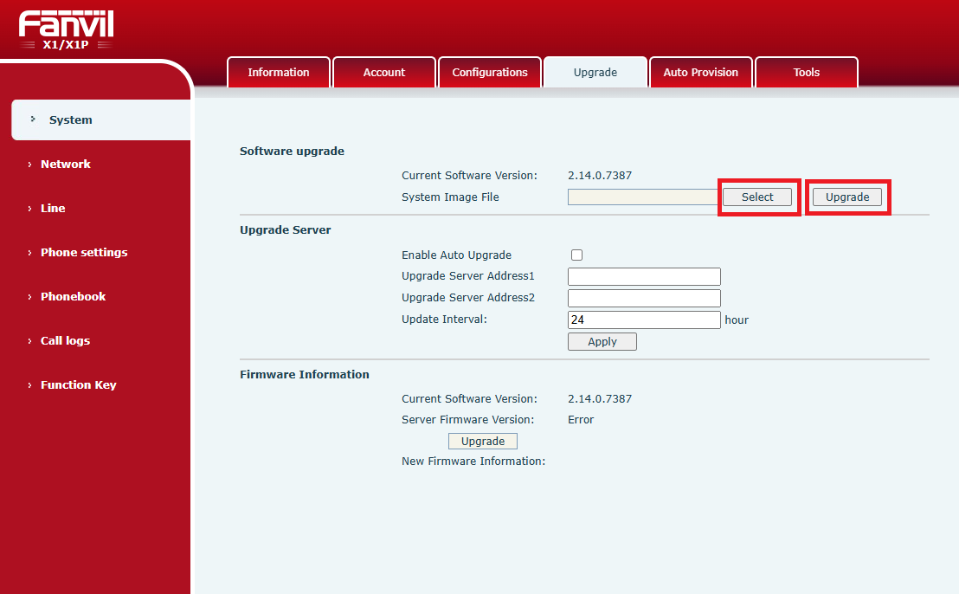Open Function Key in the sidebar

78,385
